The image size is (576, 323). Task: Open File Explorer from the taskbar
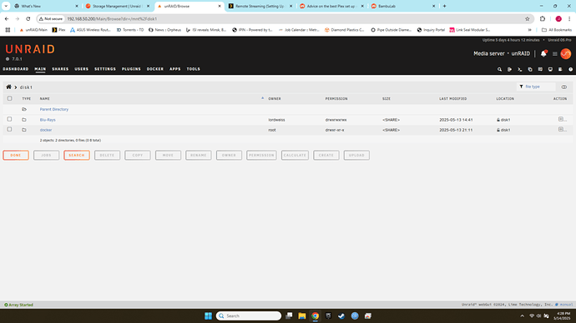[x=302, y=316]
